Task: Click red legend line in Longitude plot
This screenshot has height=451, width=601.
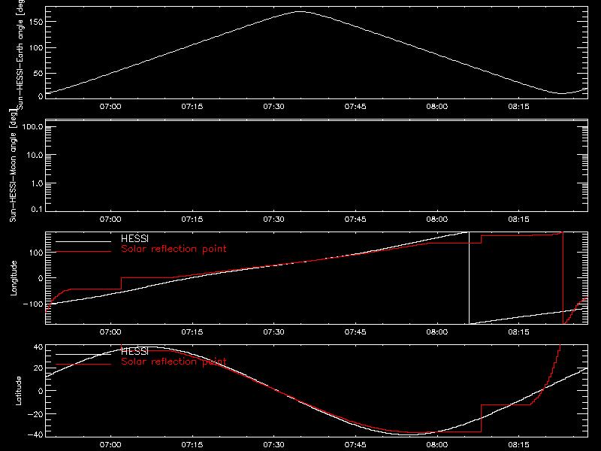Action: point(83,252)
